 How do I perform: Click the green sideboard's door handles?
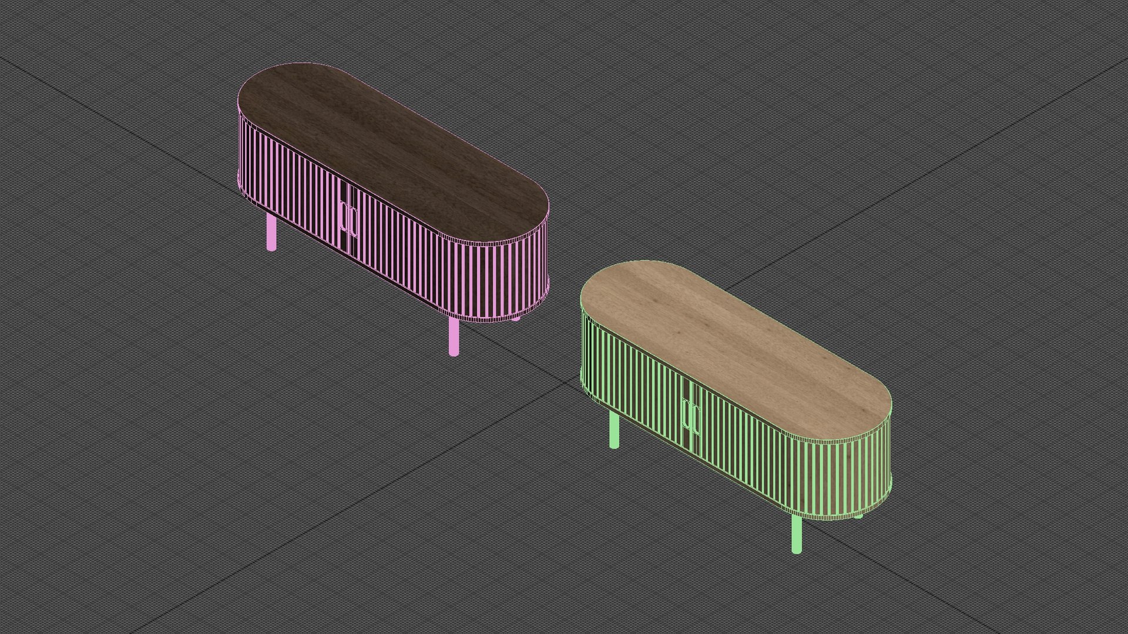691,417
